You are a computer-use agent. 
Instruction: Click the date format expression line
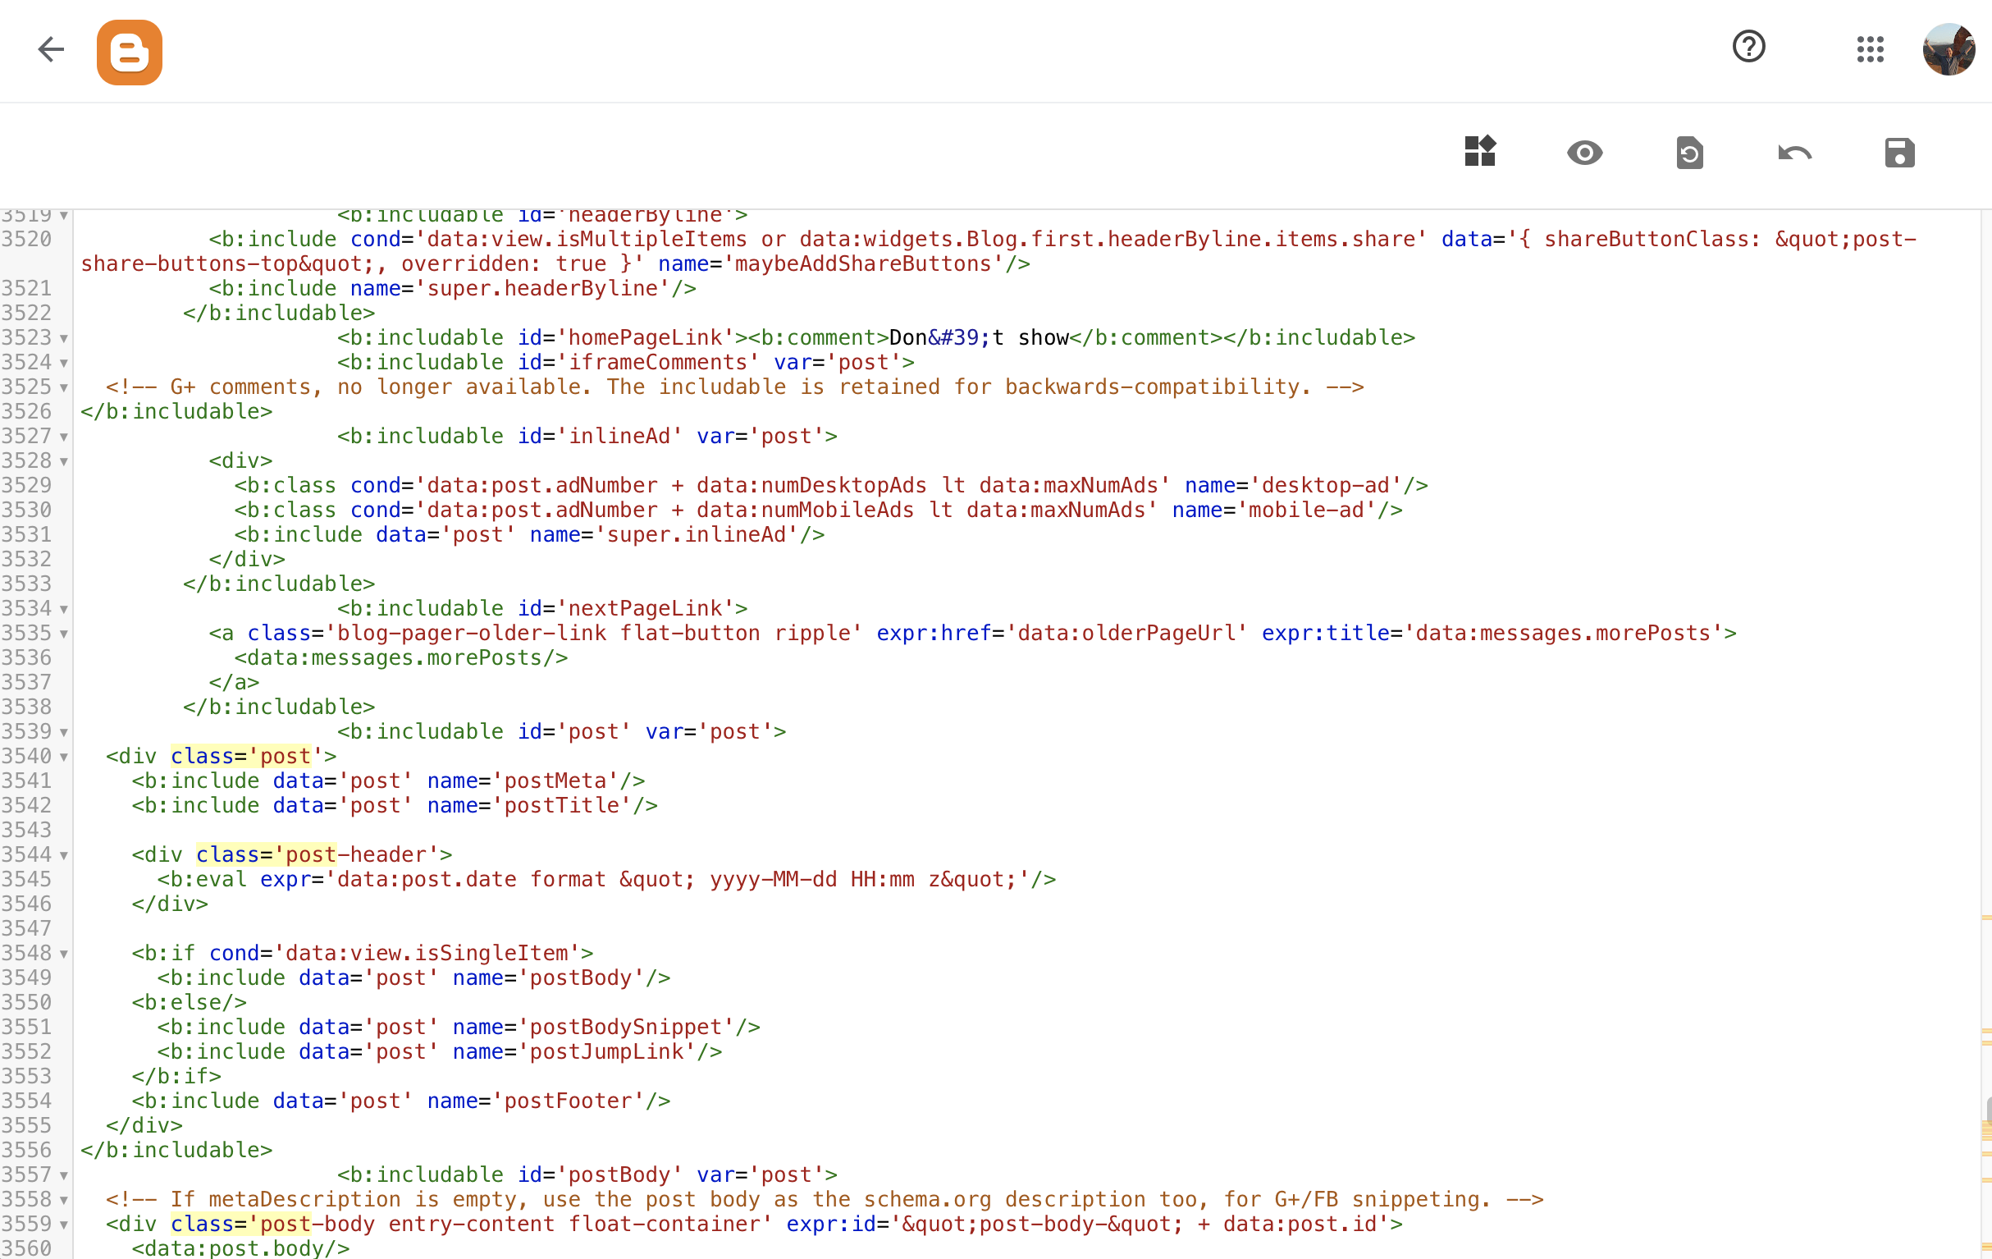pos(607,880)
